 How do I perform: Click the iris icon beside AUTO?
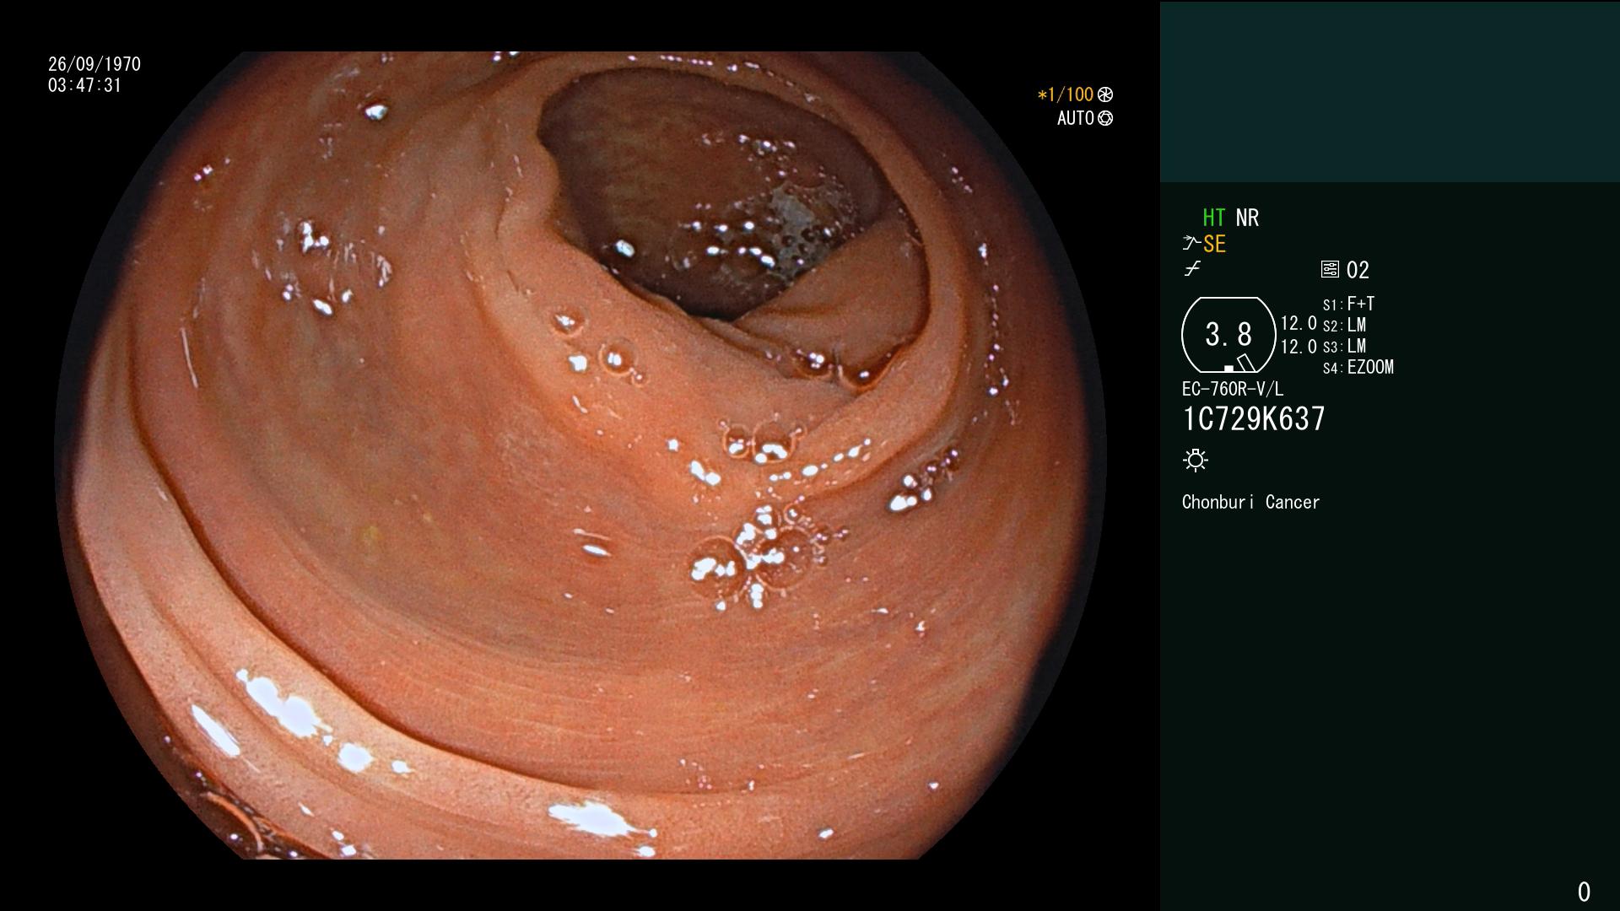(x=1105, y=118)
